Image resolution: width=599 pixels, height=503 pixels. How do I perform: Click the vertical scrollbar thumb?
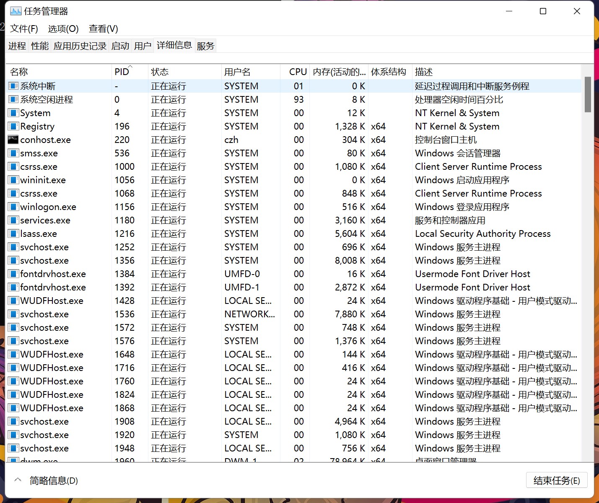coord(588,94)
